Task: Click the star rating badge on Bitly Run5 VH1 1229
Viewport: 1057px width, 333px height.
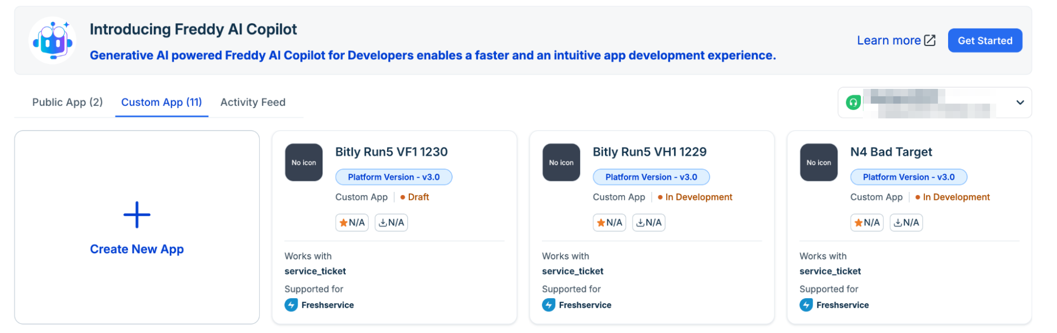Action: [x=610, y=223]
